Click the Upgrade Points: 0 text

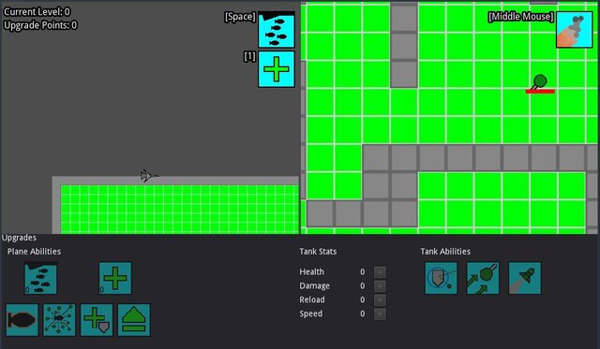(x=40, y=25)
